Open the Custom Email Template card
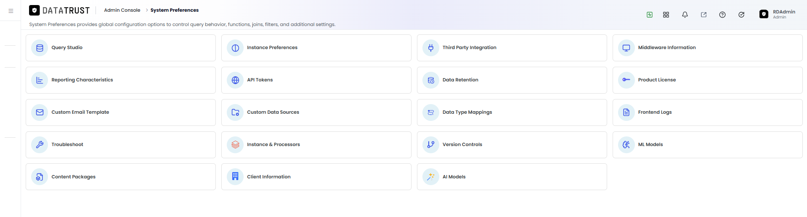 [121, 112]
